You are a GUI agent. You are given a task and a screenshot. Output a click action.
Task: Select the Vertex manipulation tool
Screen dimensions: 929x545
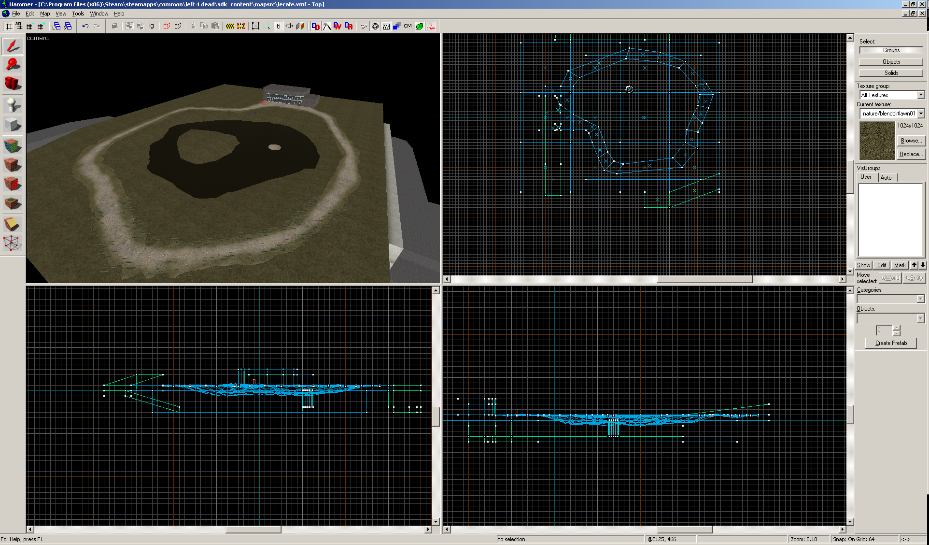[13, 243]
